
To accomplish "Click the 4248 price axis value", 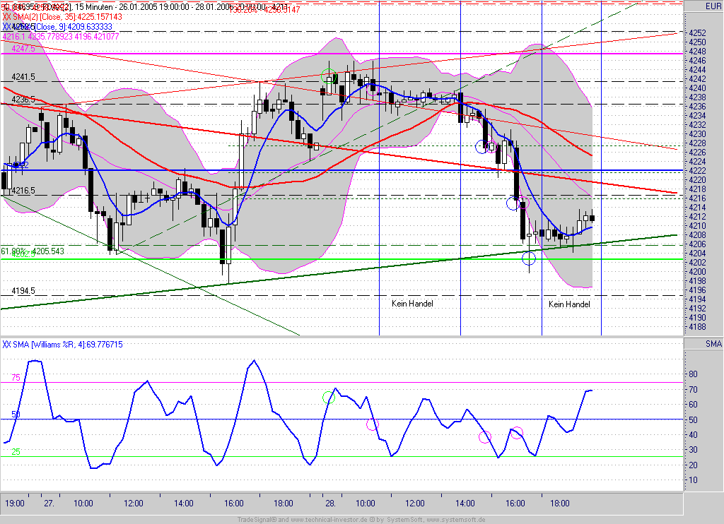I will click(x=697, y=52).
